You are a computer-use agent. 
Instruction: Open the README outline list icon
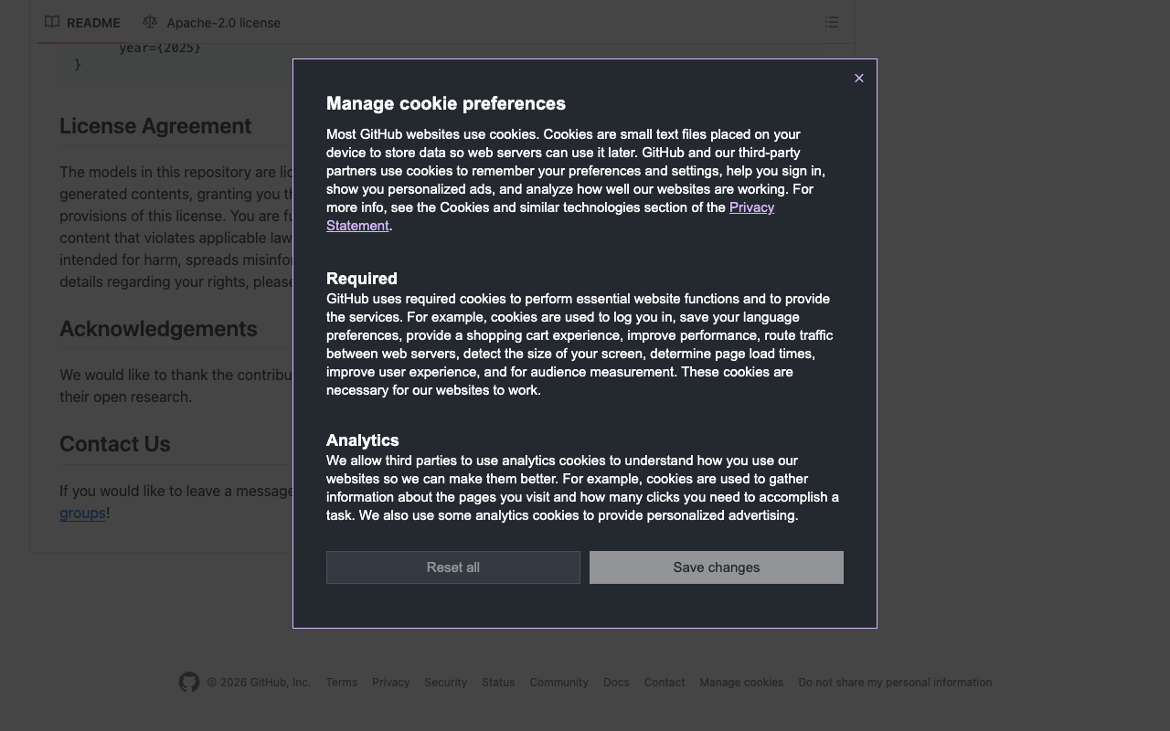832,22
